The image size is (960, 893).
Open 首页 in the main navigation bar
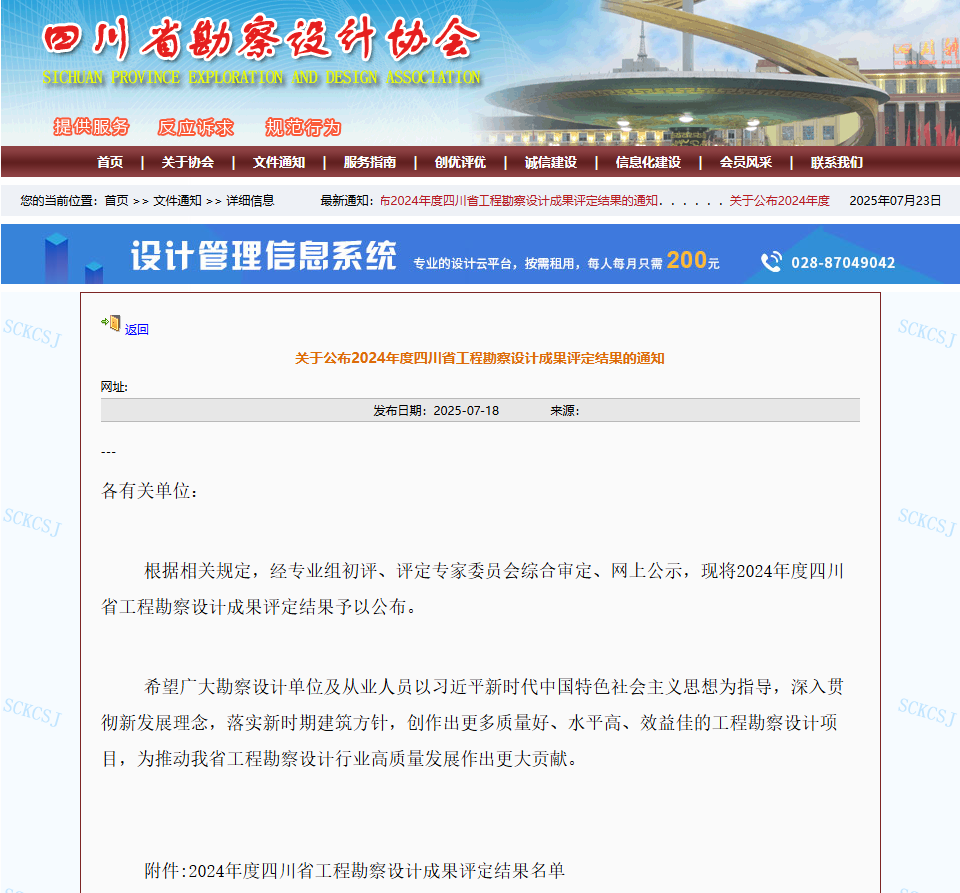tap(110, 162)
